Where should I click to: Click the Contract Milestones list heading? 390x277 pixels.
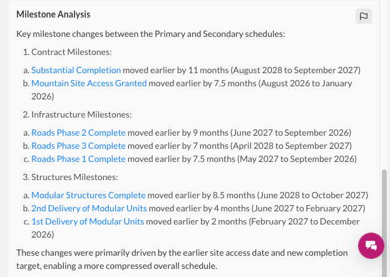point(71,52)
